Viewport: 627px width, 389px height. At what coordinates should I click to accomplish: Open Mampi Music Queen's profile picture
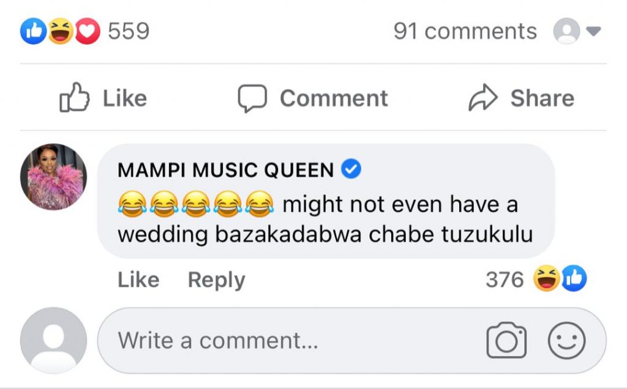click(54, 177)
